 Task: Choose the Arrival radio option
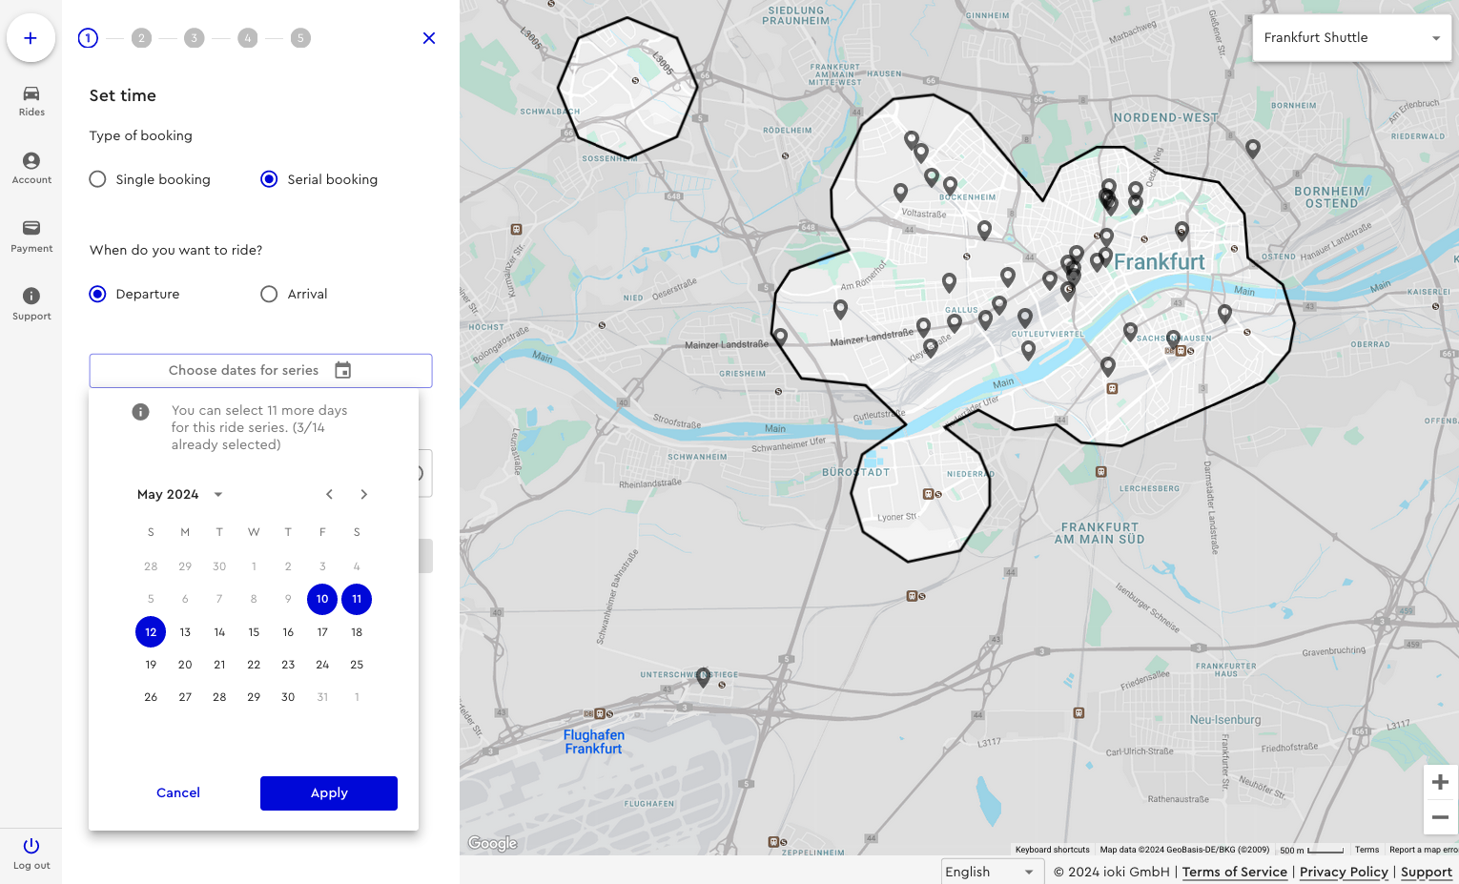pos(269,294)
